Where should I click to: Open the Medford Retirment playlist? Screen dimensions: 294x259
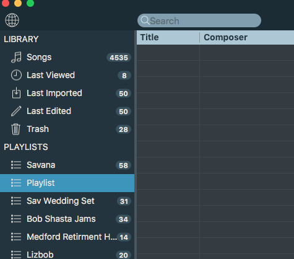(67, 237)
